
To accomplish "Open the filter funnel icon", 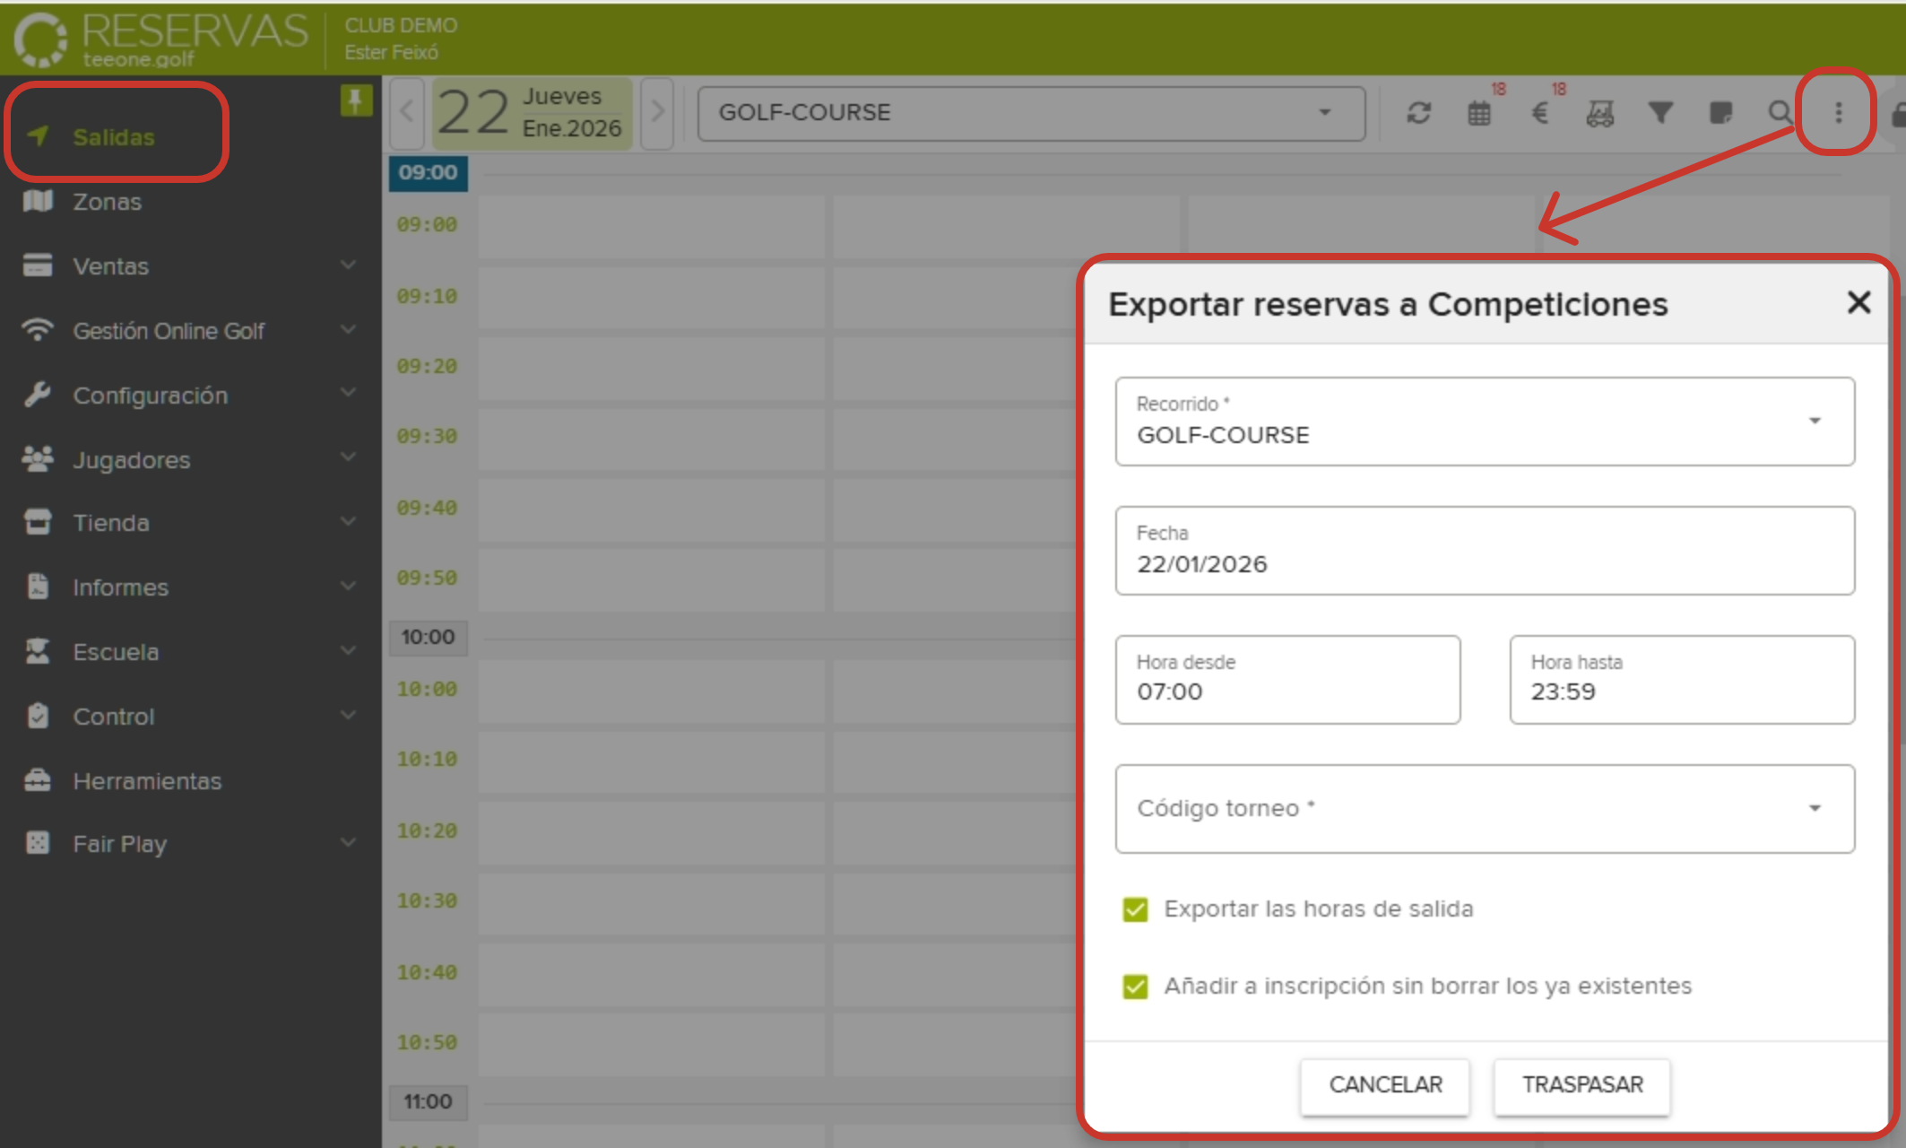I will click(1660, 113).
